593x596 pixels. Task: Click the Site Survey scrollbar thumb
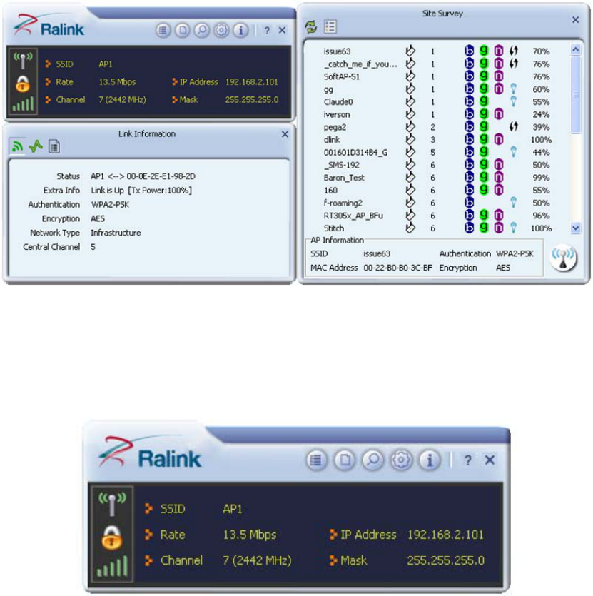coord(575,94)
